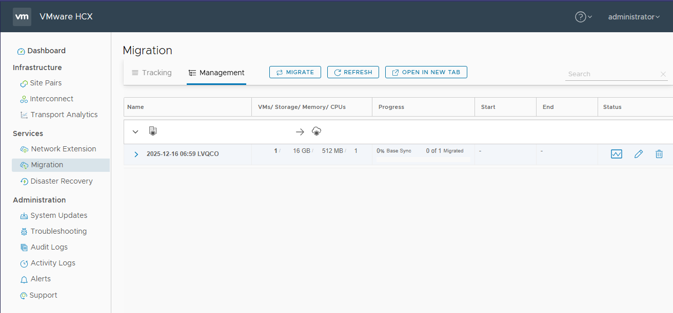
Task: Focus the Search input field
Action: (x=612, y=74)
